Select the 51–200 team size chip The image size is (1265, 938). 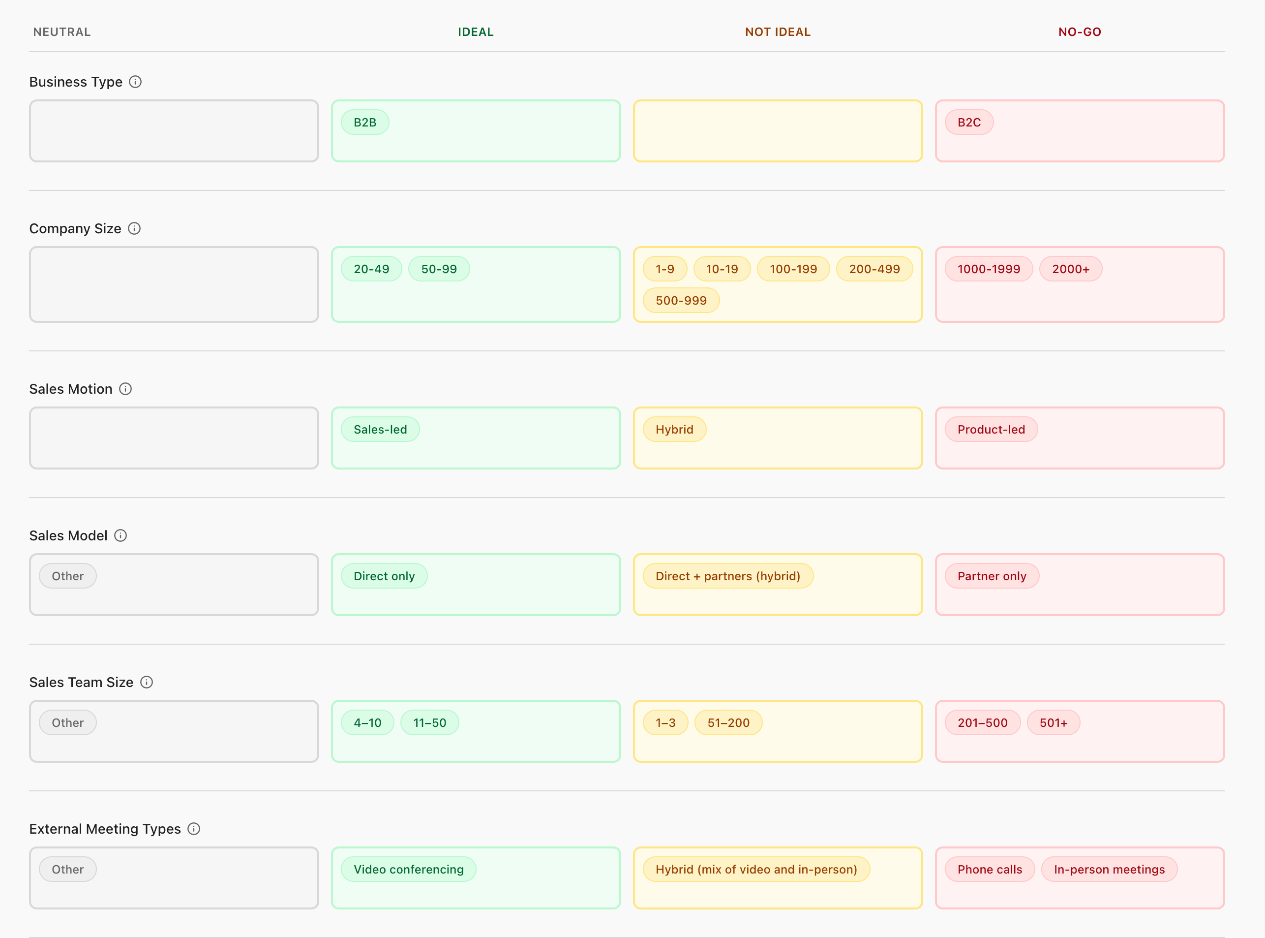click(x=728, y=723)
